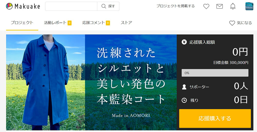
Task: Click the blue coat project banner image
Action: (91, 82)
